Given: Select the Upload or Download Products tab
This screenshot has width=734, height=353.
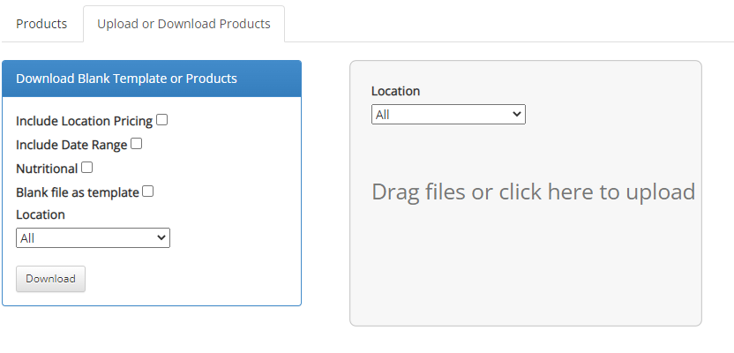Looking at the screenshot, I should coord(183,24).
